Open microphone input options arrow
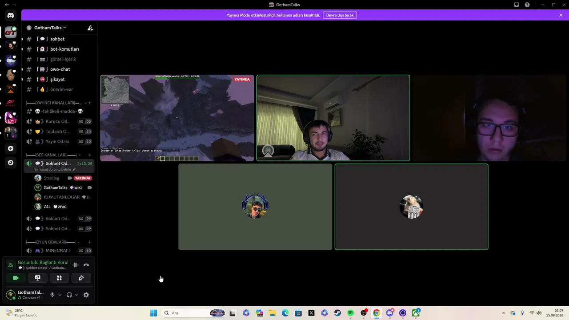Viewport: 569px width, 320px height. (60, 295)
